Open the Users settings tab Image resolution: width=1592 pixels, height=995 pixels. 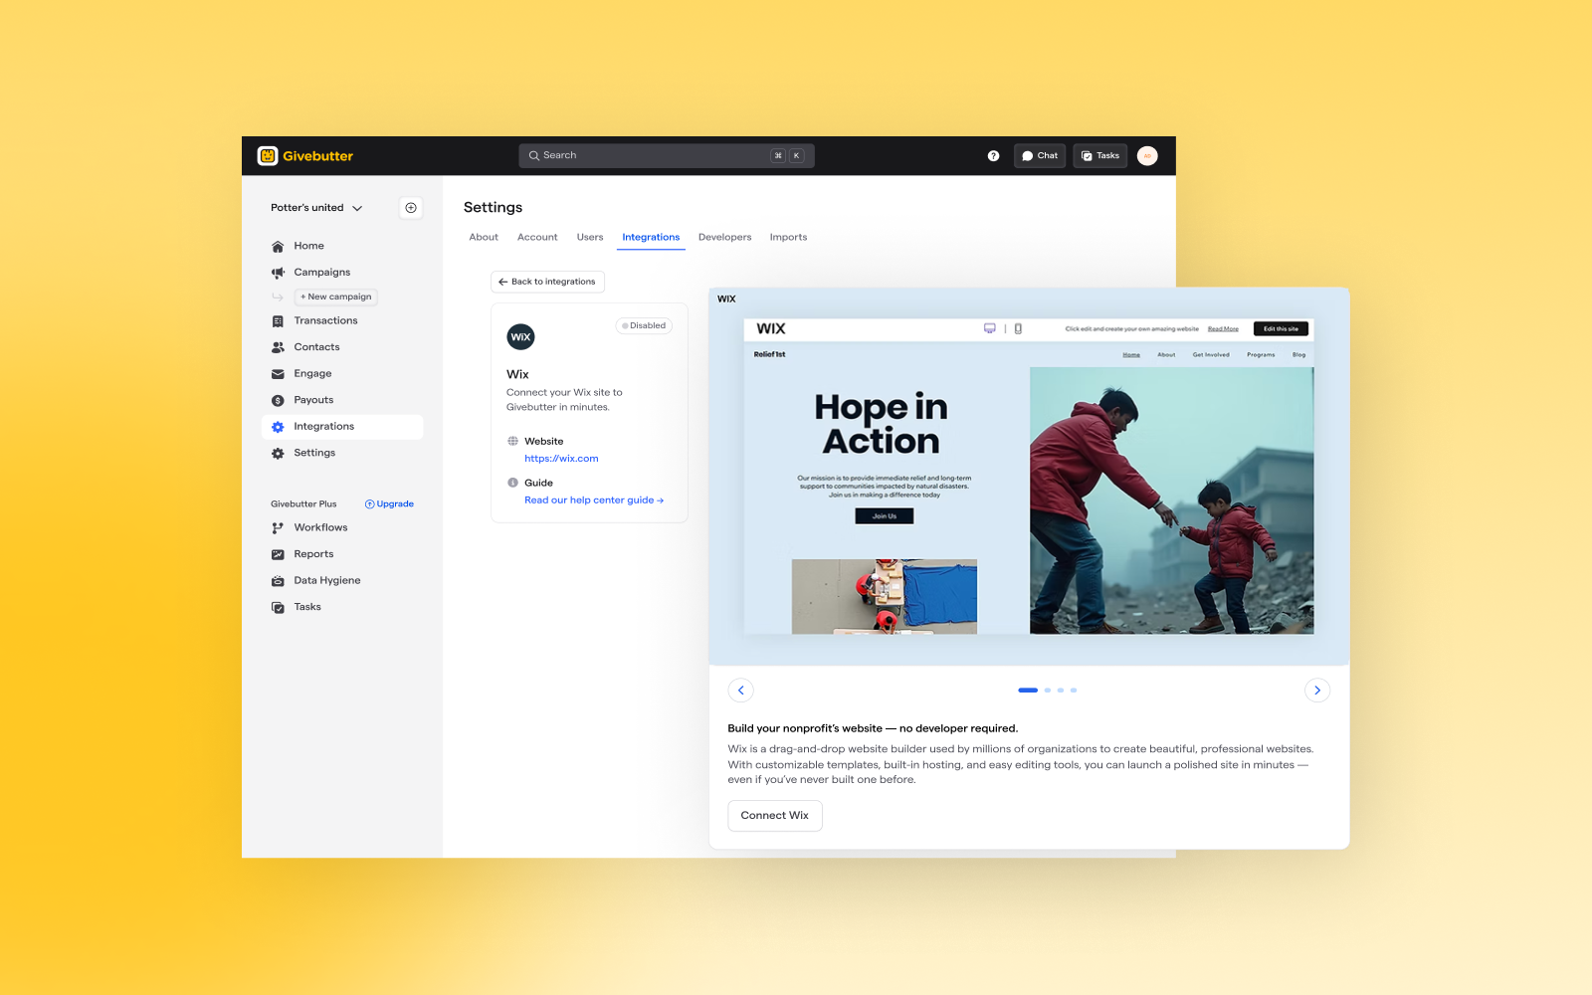(590, 238)
